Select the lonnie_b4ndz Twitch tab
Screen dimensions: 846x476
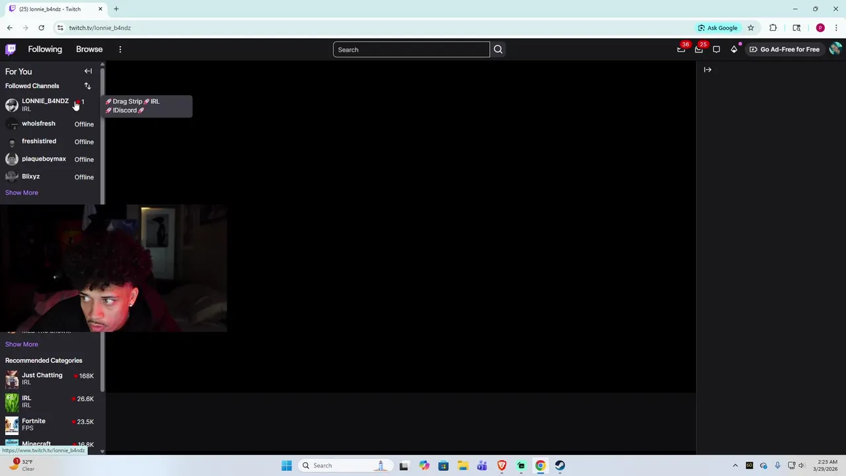pos(56,9)
